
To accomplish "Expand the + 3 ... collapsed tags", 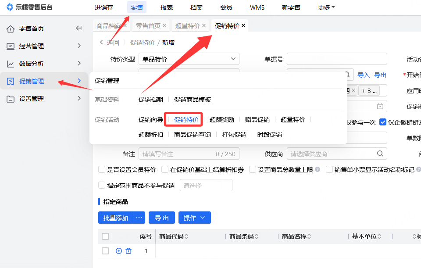I will point(369,91).
